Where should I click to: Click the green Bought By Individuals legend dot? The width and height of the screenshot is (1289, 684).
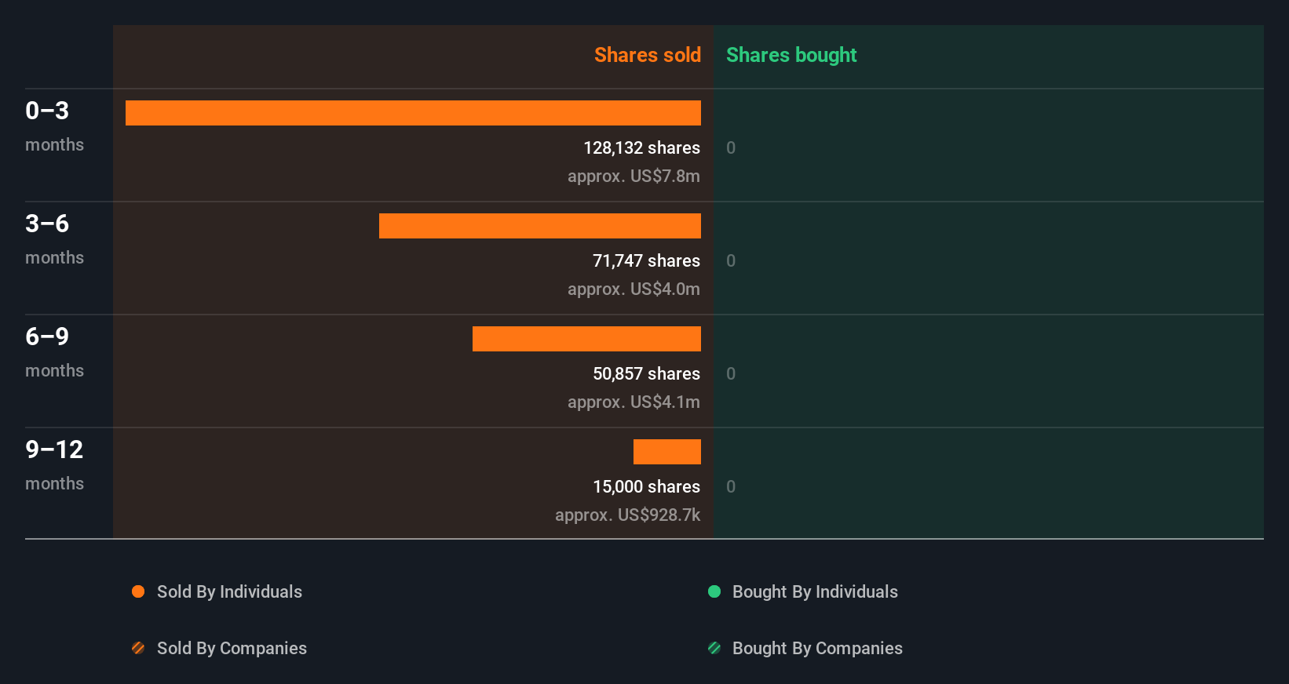tap(714, 591)
